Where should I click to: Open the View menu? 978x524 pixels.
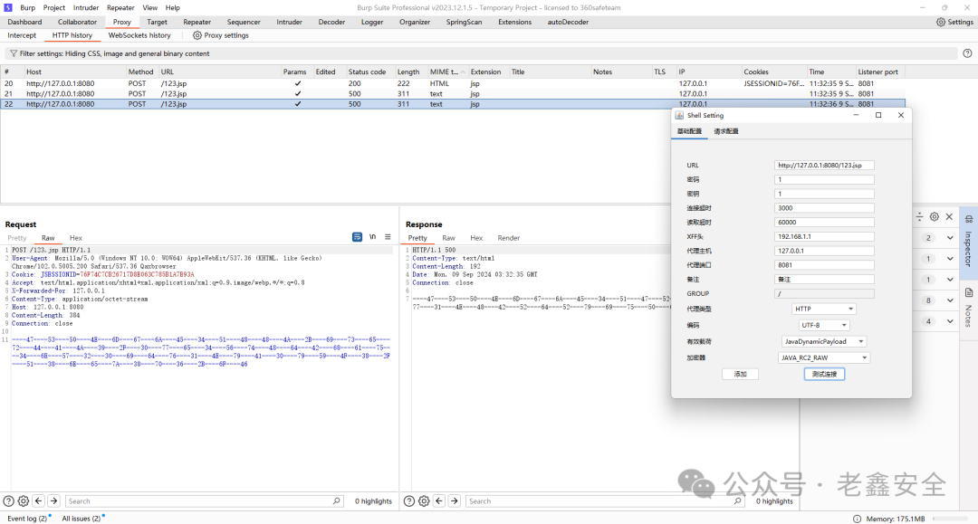[x=149, y=7]
